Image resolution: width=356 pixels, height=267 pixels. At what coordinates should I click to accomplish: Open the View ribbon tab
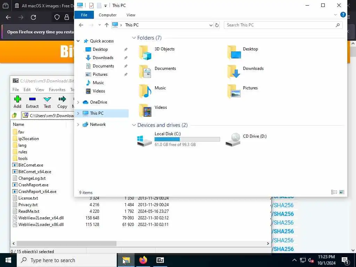pos(131,15)
